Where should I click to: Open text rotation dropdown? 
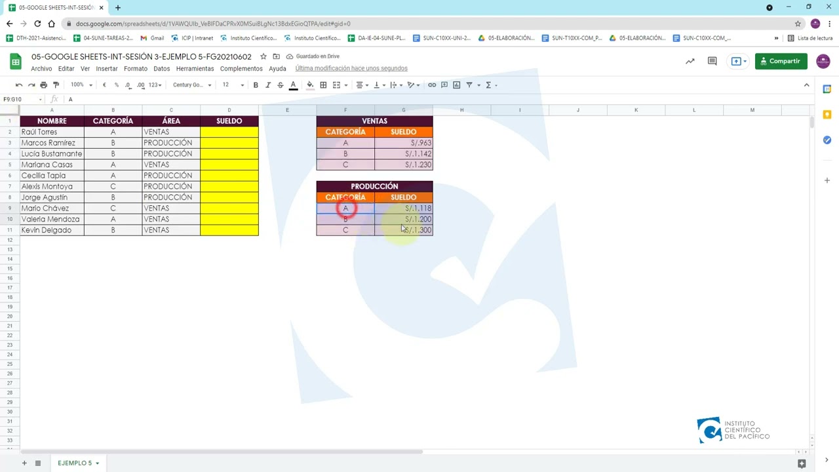pos(413,85)
